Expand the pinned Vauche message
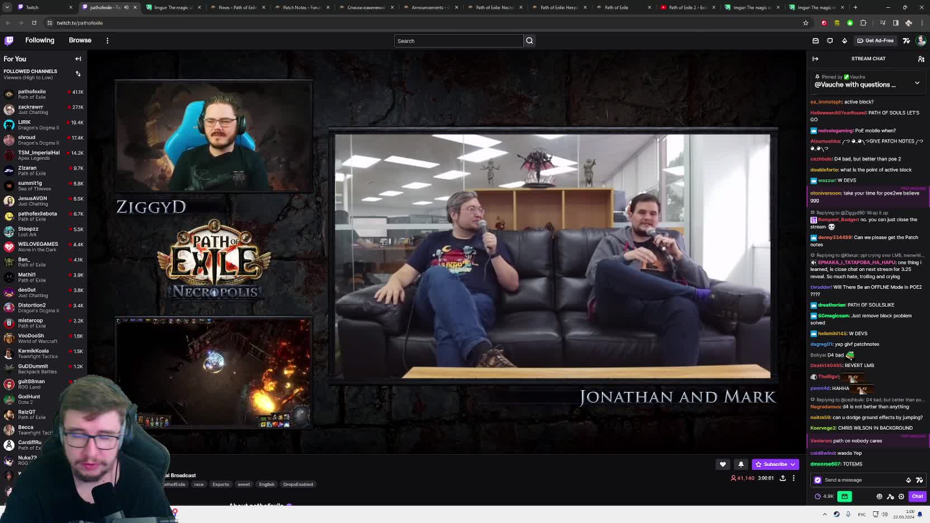The image size is (930, 523). (917, 83)
